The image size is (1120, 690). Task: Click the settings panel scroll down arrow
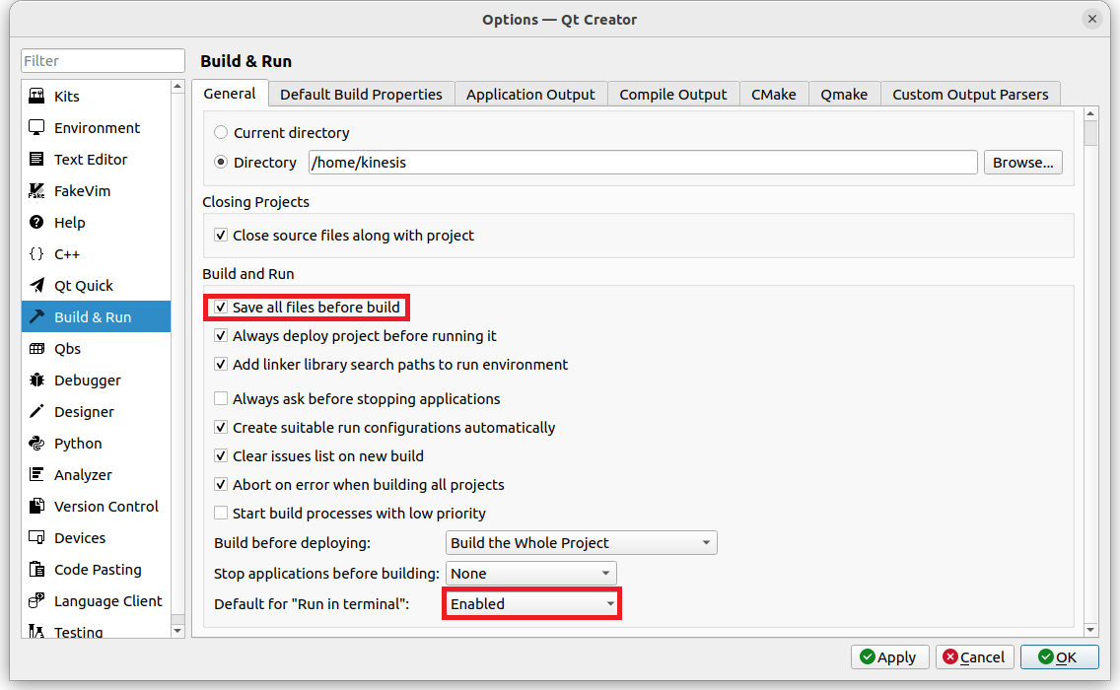1090,629
